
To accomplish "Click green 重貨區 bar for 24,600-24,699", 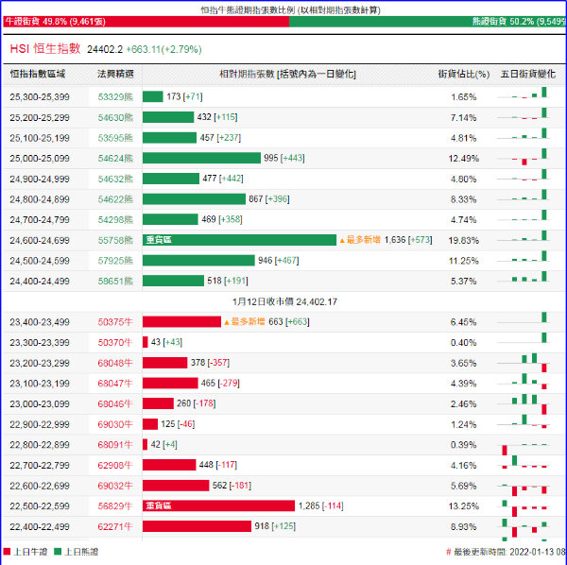I will tap(239, 240).
